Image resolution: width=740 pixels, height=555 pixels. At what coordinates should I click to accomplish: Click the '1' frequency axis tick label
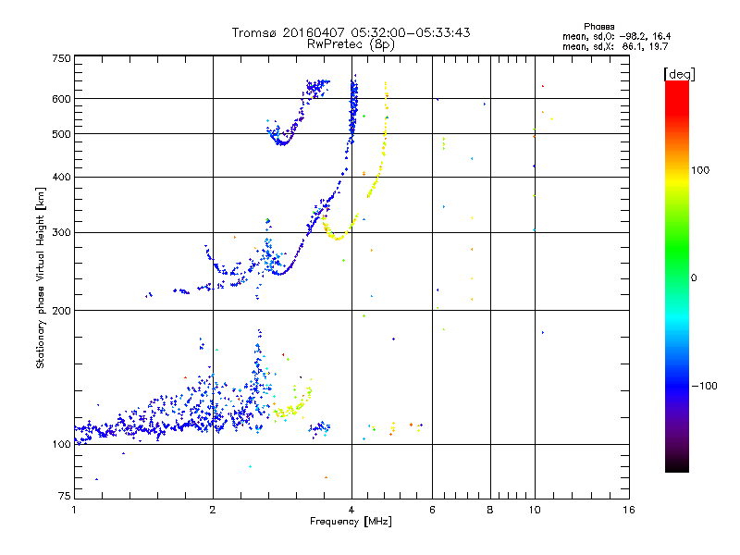click(x=74, y=510)
